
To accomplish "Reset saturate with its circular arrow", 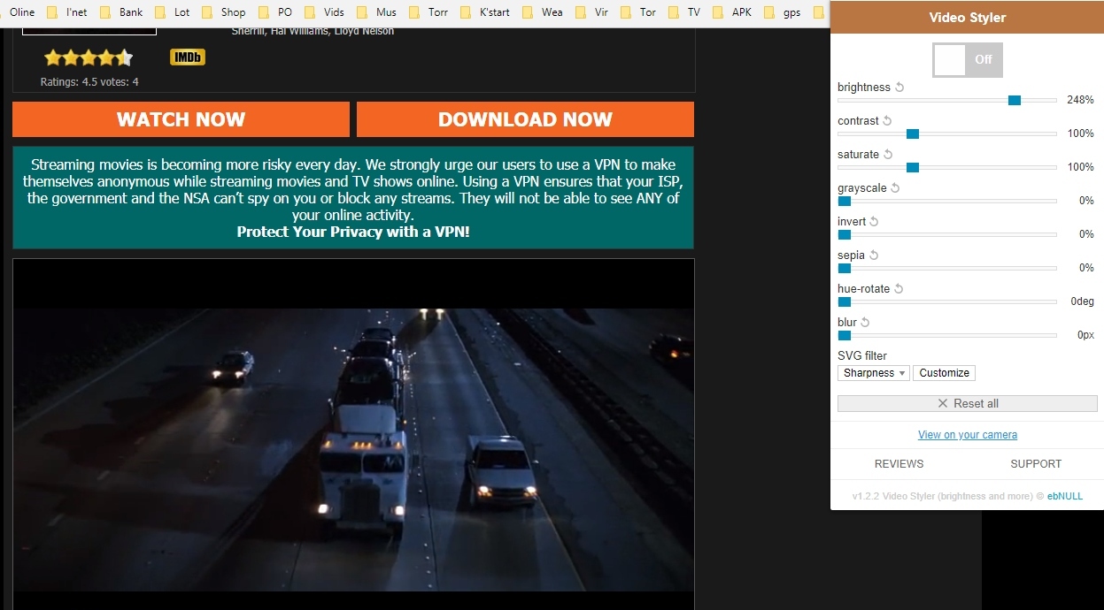I will tap(888, 155).
